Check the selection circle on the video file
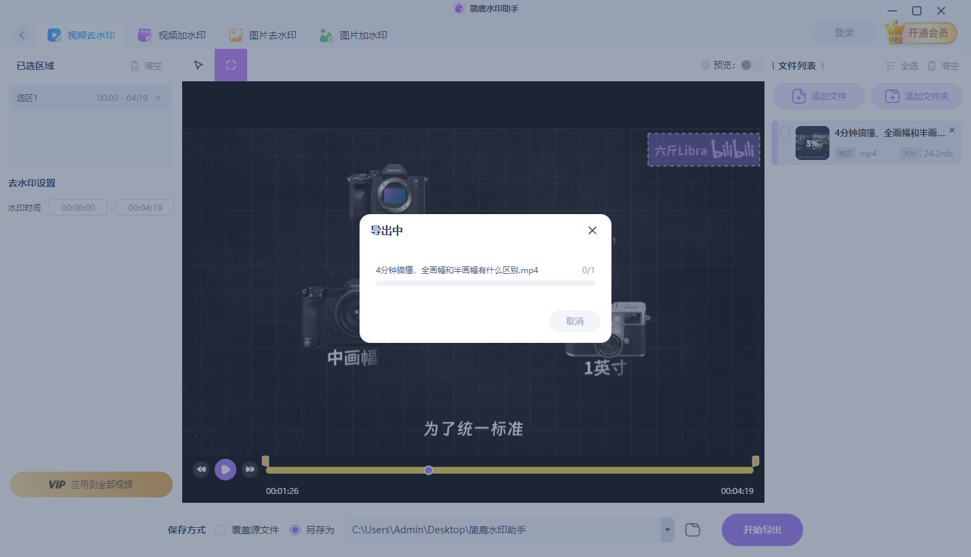The image size is (971, 557). [784, 133]
